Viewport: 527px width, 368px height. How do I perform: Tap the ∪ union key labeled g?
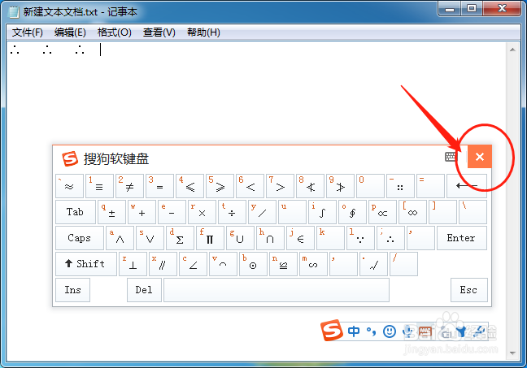tap(240, 238)
